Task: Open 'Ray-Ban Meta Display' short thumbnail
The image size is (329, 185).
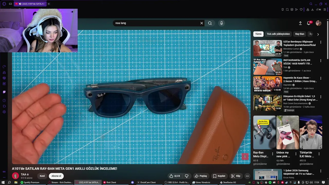Action: [x=264, y=132]
